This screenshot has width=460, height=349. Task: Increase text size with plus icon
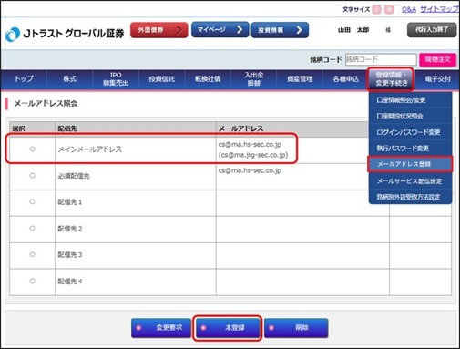[389, 10]
